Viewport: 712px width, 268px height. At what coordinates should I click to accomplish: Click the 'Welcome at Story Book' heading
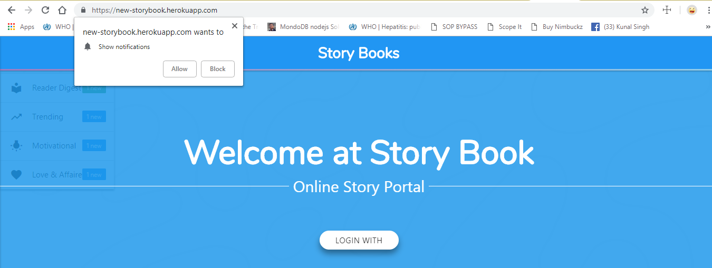tap(359, 153)
